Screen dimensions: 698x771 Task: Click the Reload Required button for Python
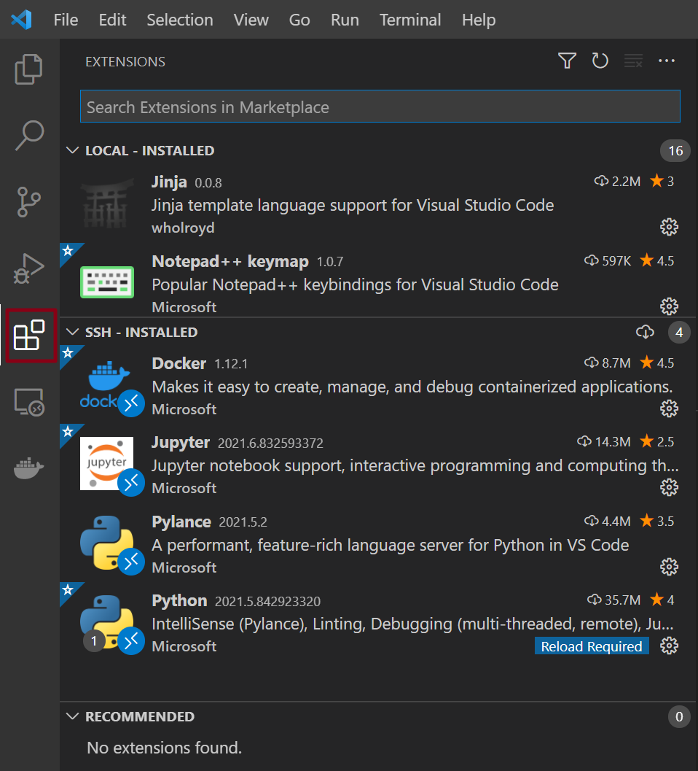(x=592, y=646)
